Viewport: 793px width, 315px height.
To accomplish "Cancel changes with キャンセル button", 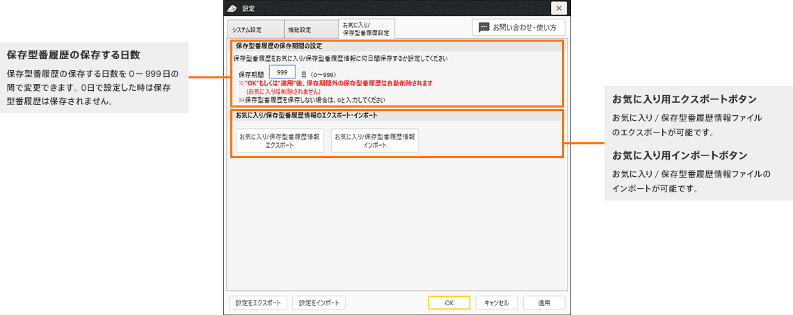I will pos(497,303).
